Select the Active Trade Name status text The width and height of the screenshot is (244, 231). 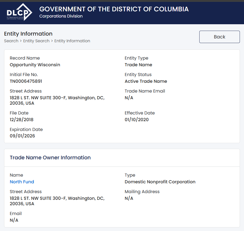coord(146,81)
